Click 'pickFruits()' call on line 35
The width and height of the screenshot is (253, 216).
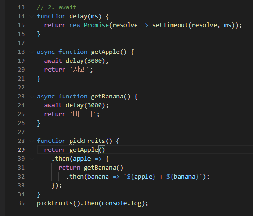pos(58,203)
